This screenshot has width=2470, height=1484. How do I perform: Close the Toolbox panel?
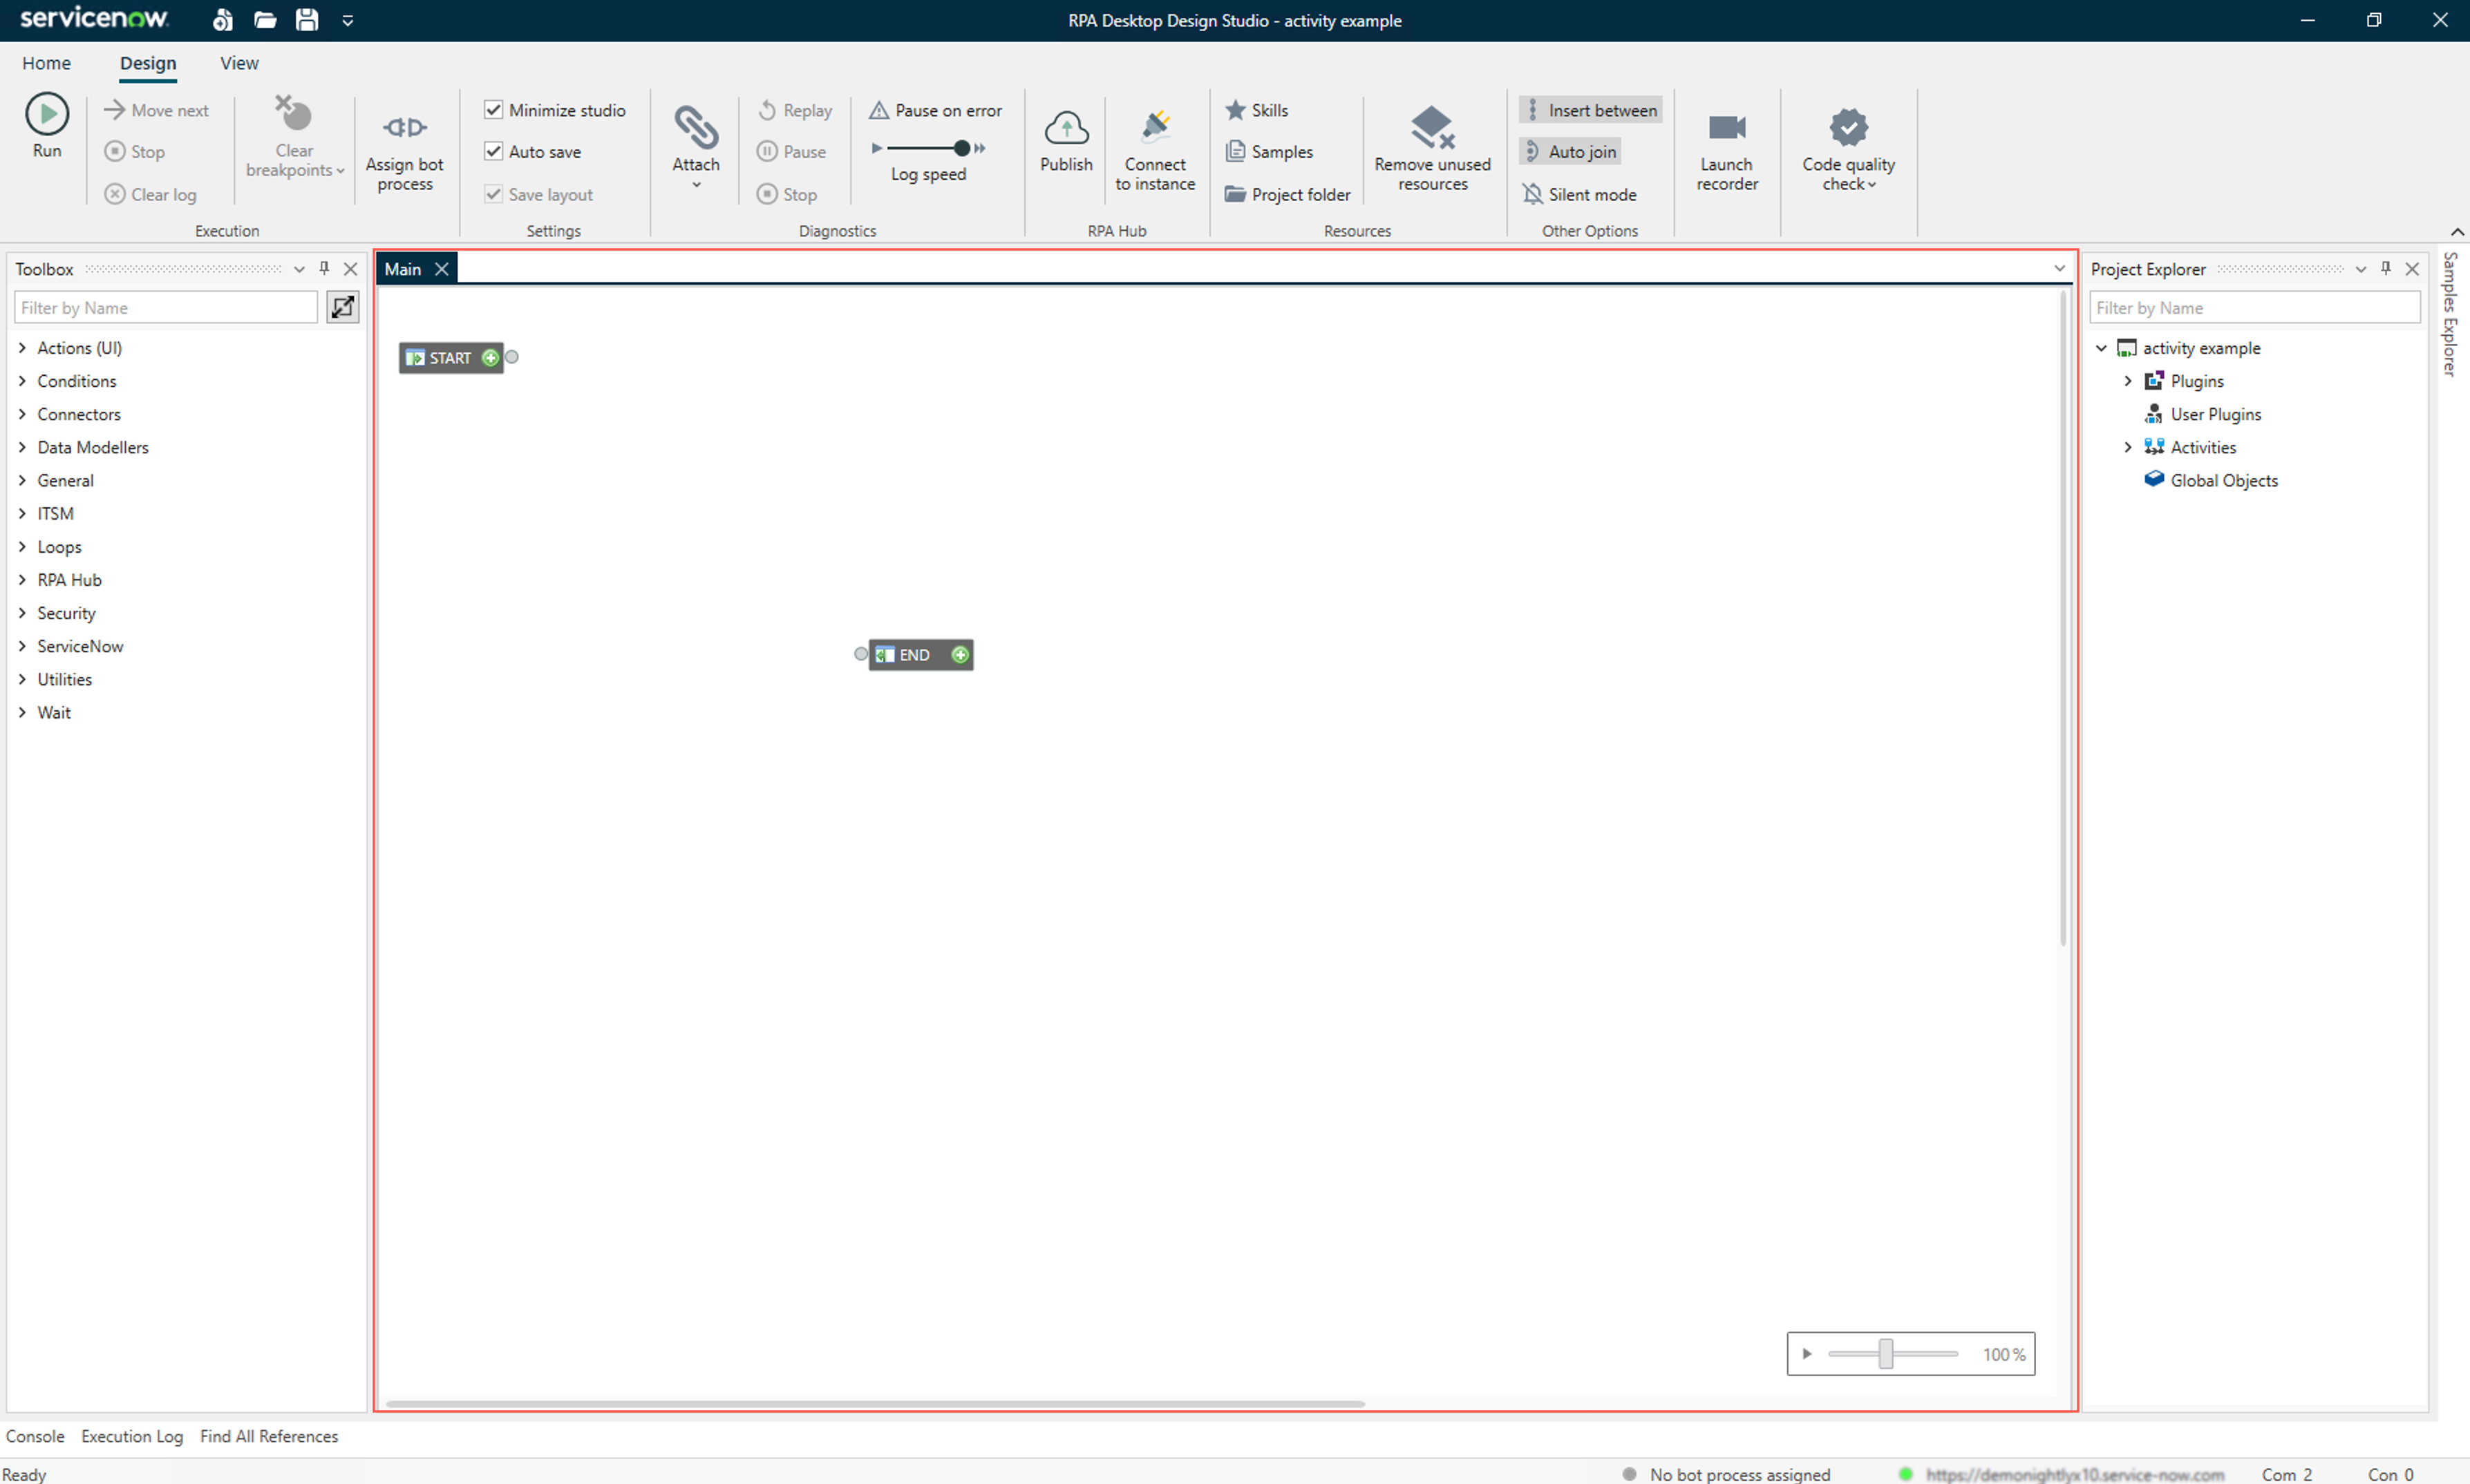pyautogui.click(x=351, y=268)
